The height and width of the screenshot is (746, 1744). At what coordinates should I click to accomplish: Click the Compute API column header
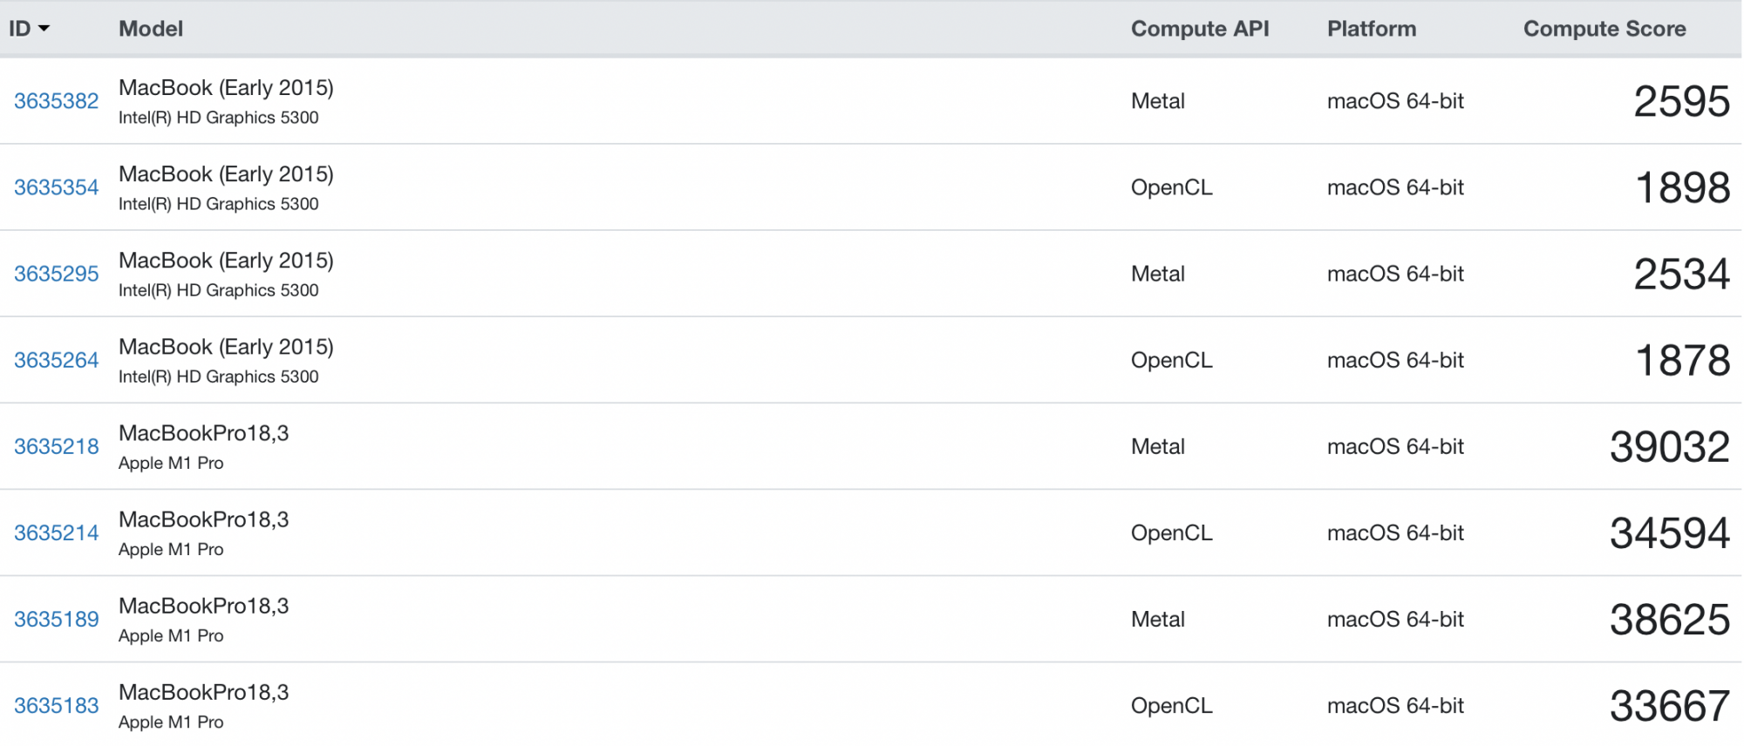click(x=1200, y=29)
